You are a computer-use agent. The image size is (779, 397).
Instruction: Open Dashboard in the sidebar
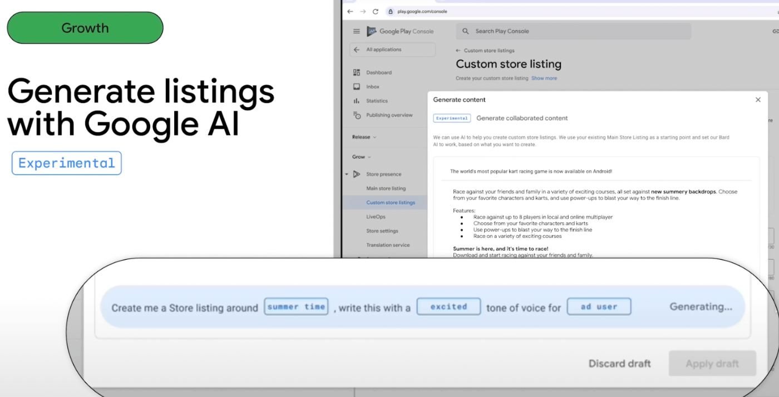[x=379, y=73]
